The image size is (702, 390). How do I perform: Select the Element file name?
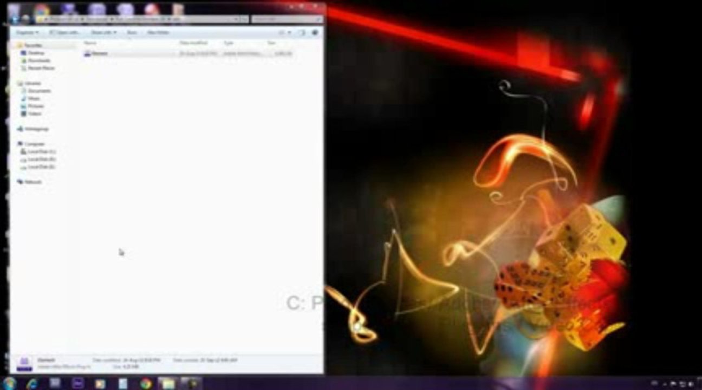[100, 54]
